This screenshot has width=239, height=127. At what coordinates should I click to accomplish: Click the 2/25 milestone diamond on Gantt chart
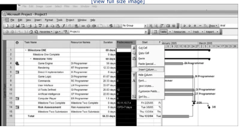point(194,103)
